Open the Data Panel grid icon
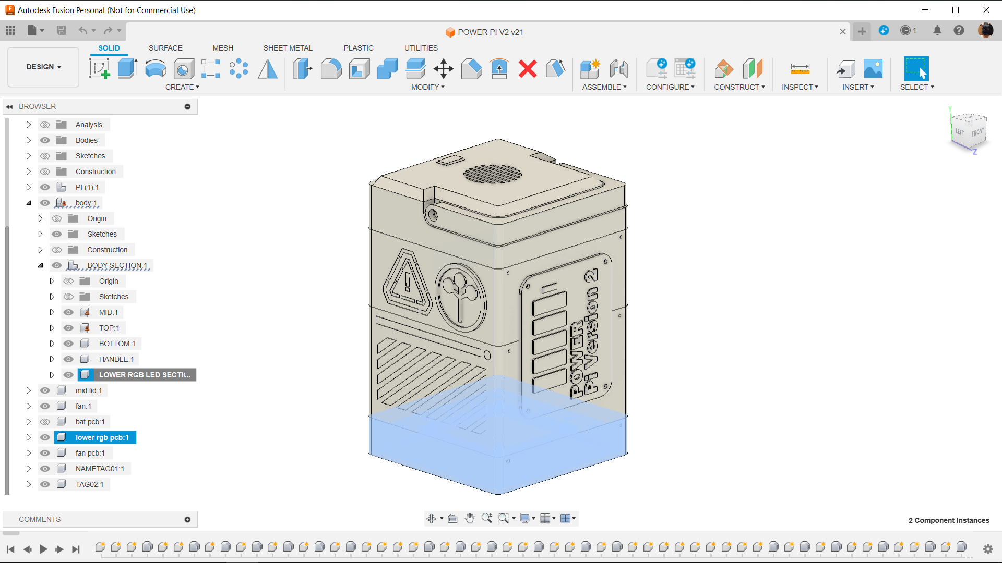 (x=10, y=30)
